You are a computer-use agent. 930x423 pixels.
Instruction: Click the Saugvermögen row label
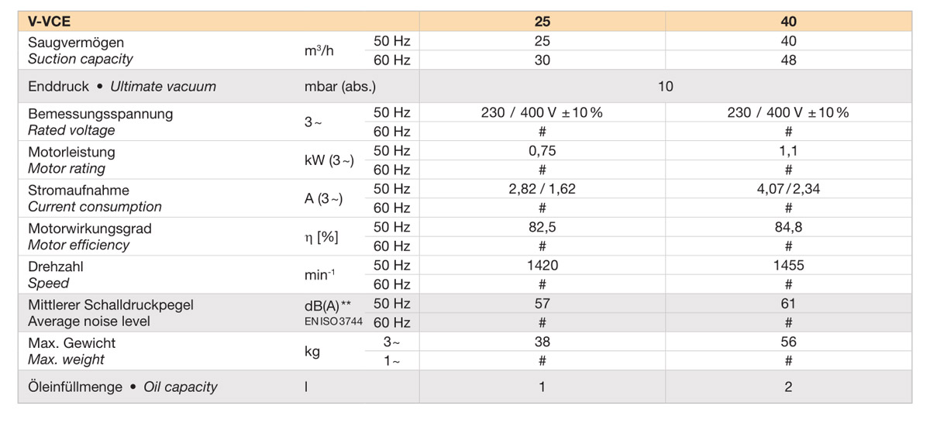click(76, 42)
